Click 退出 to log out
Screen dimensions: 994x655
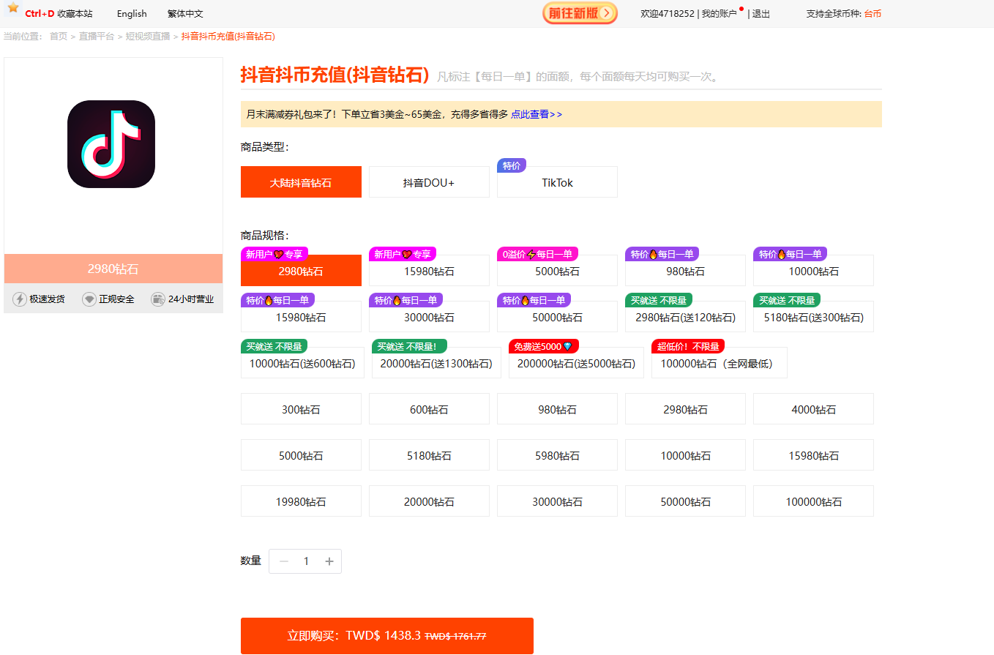point(760,13)
